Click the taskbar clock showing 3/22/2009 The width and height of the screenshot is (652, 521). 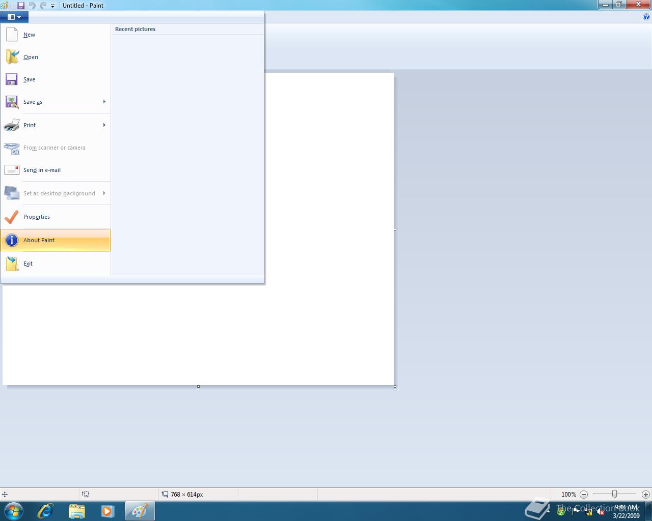[626, 511]
